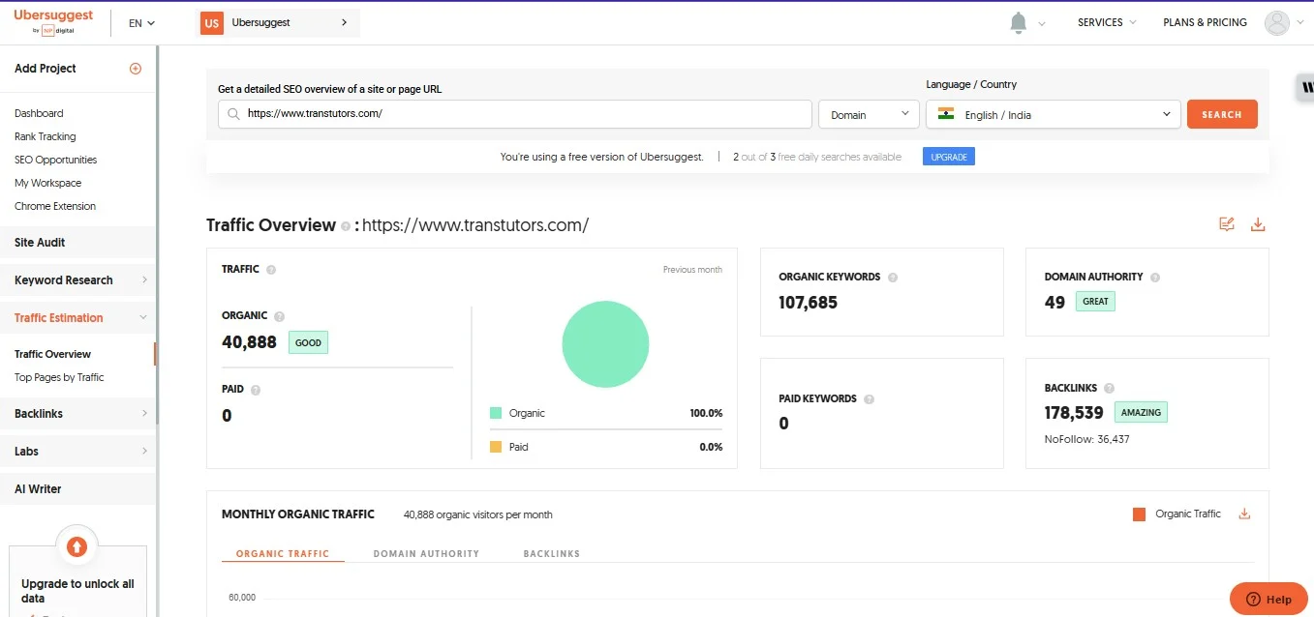Expand the Keyword Research sidebar section
Image resolution: width=1314 pixels, height=617 pixels.
77,280
